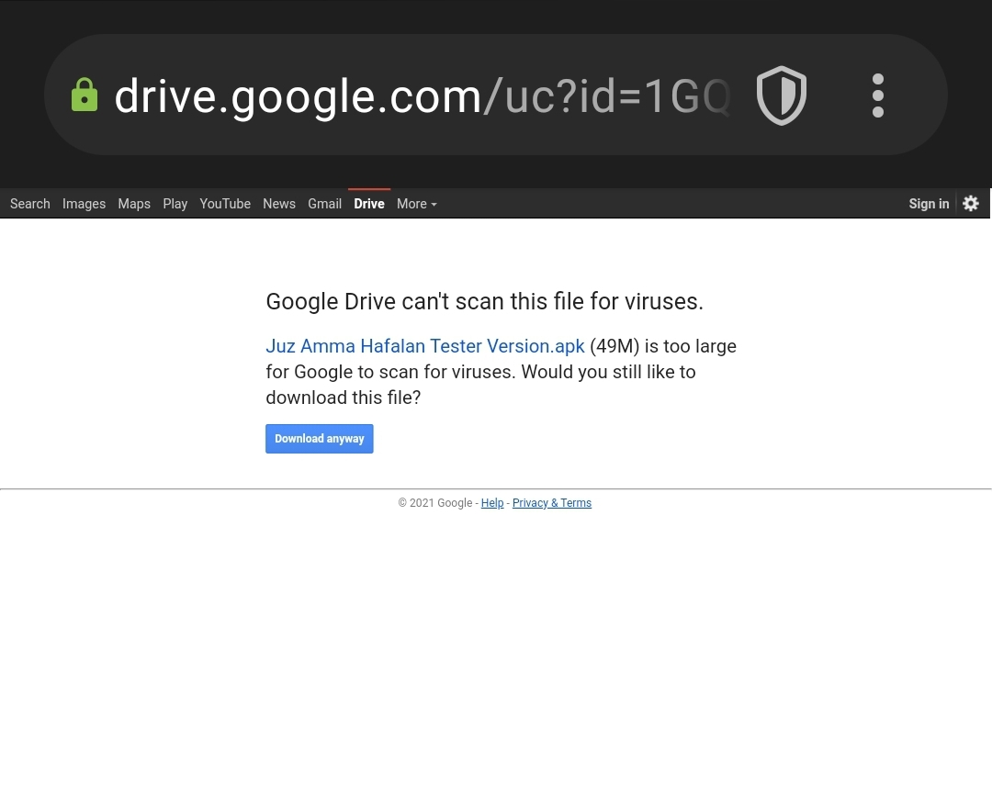Open the settings gear icon
Screen dimensions: 992x807
(971, 204)
